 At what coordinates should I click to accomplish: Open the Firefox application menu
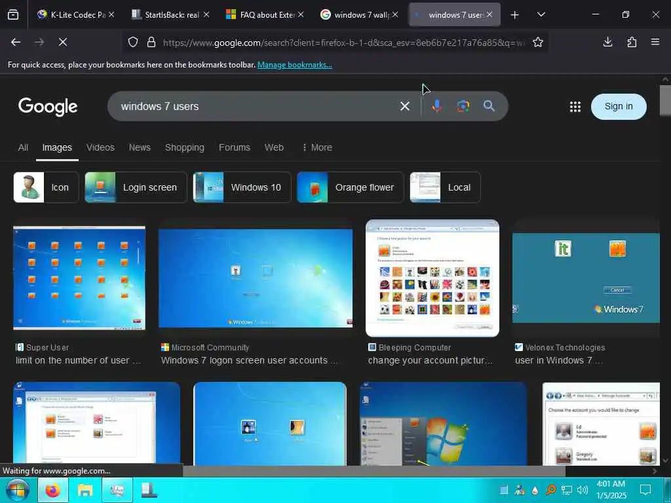(x=655, y=42)
